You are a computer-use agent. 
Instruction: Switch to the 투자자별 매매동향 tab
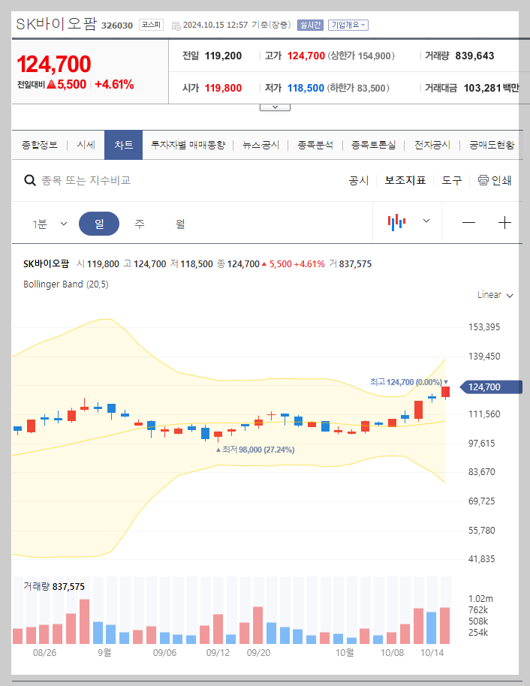coord(189,145)
